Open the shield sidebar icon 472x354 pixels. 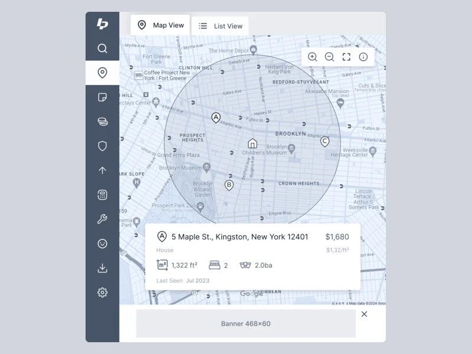coord(102,146)
